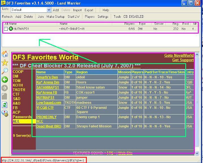The height and width of the screenshot is (163, 203).
Task: Sort server list by Players column header
Action: (x=129, y=24)
